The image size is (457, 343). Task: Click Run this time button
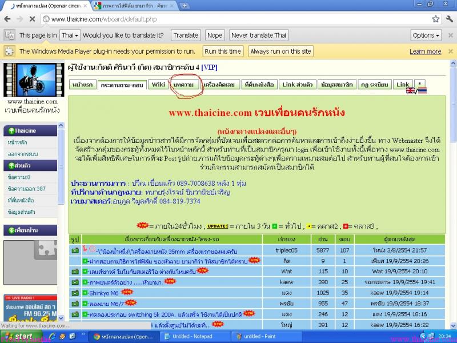(223, 51)
